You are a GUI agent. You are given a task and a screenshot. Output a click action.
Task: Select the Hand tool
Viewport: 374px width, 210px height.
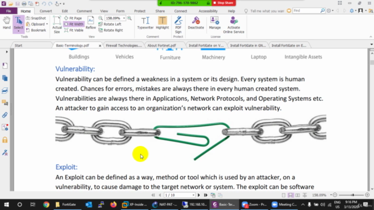(x=6, y=23)
